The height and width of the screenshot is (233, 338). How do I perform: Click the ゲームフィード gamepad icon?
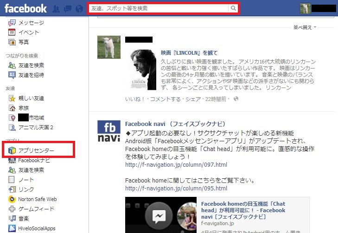pos(12,209)
